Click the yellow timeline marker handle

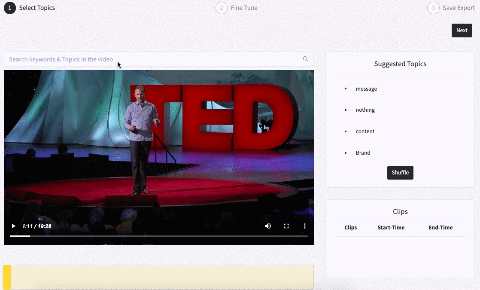(7, 277)
